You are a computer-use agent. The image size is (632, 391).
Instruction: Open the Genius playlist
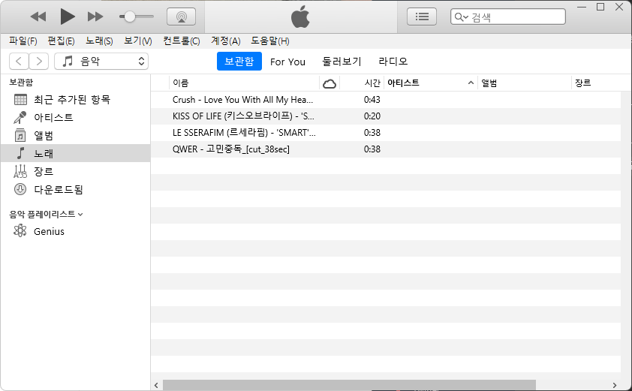[75, 231]
